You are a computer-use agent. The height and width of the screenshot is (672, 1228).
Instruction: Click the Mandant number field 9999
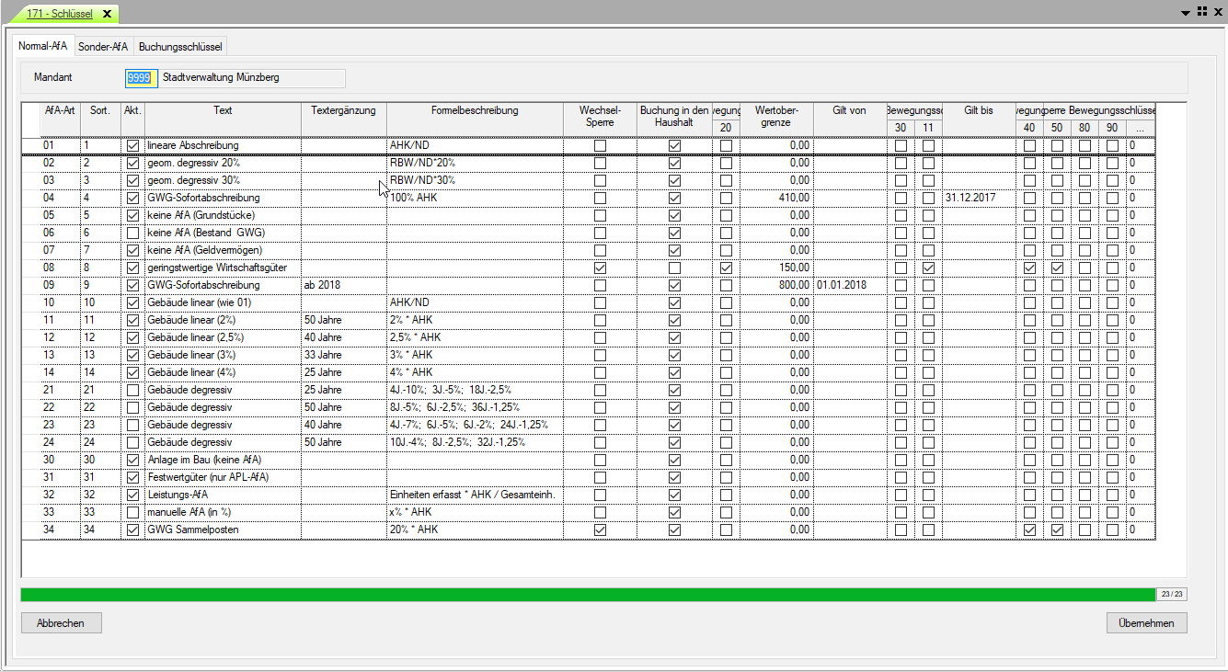[x=141, y=78]
